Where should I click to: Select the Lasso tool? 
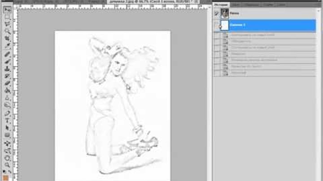pyautogui.click(x=7, y=24)
